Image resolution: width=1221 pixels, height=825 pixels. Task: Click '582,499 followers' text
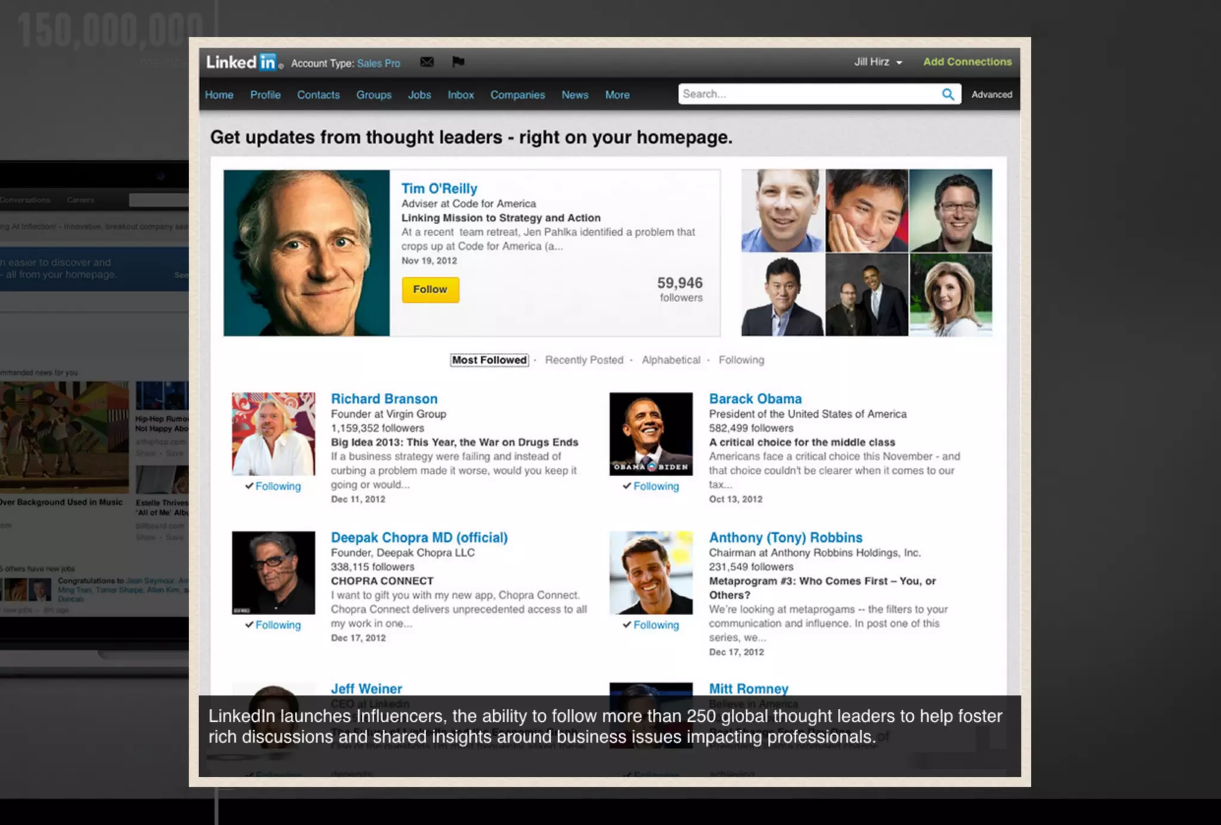(x=751, y=428)
